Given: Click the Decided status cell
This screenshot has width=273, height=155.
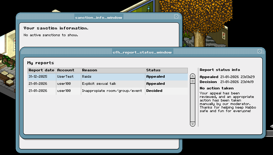Looking at the screenshot, I should [154, 91].
